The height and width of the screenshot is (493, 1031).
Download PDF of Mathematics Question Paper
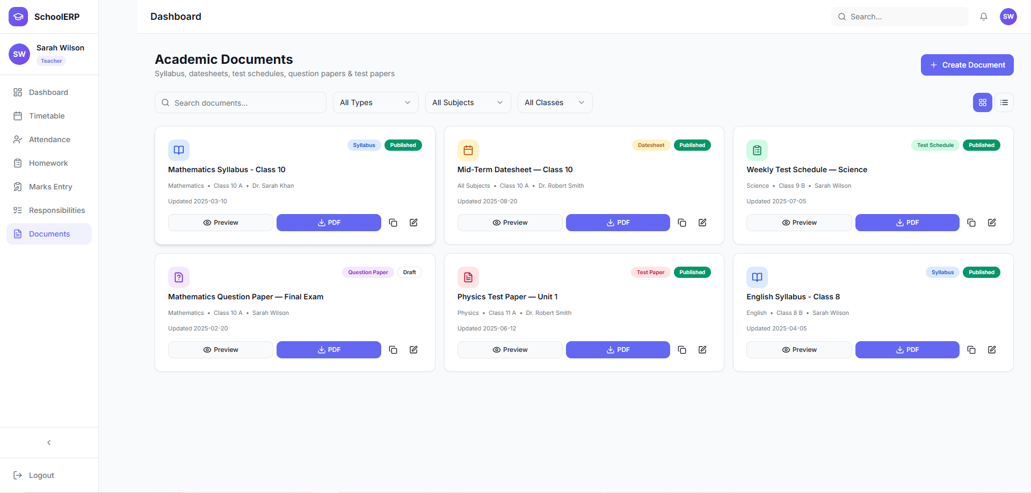[x=329, y=350]
